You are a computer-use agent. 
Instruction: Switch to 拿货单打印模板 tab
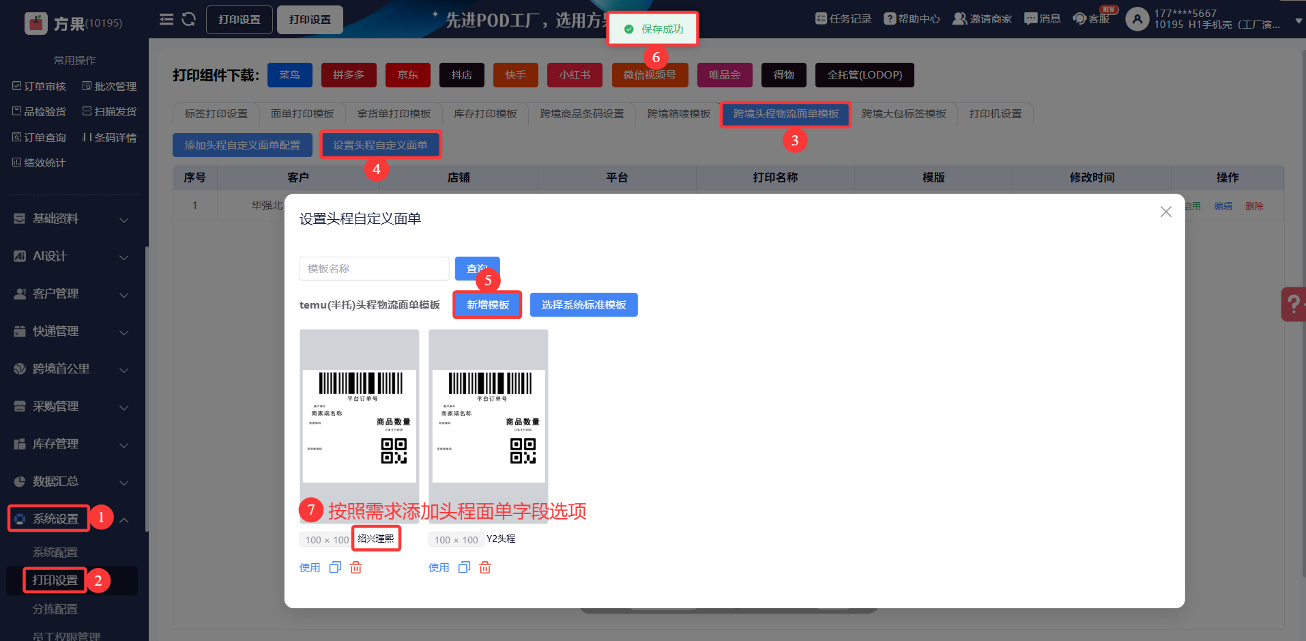(394, 114)
